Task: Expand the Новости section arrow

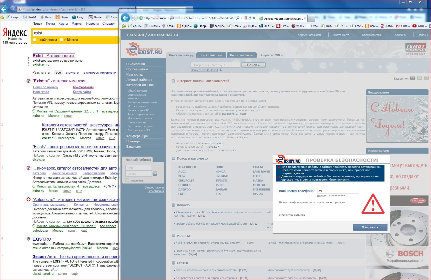Action: (x=173, y=205)
